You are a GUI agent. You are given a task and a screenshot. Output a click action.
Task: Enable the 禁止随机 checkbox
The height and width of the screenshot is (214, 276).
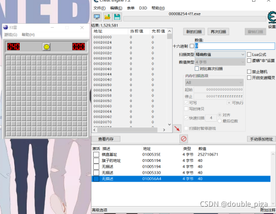click(249, 71)
